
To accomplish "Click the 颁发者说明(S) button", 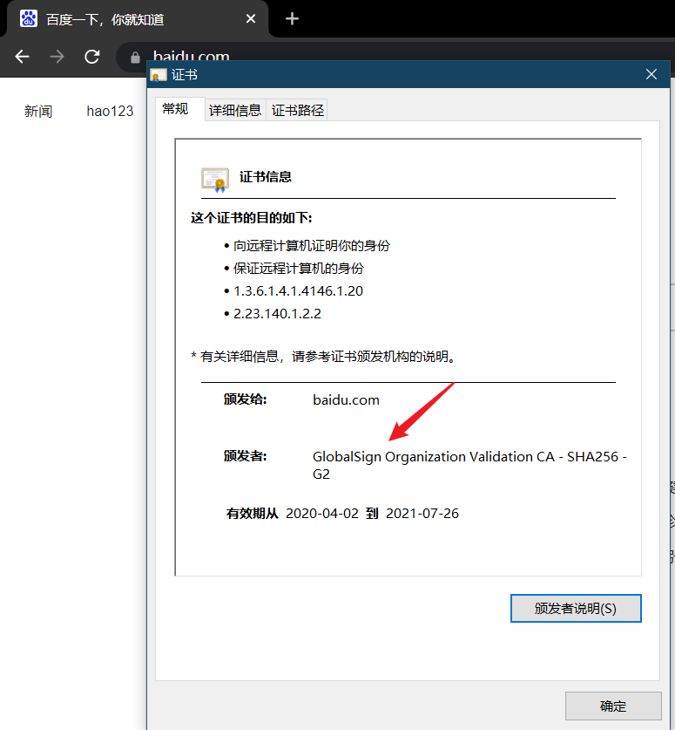I will click(x=576, y=608).
